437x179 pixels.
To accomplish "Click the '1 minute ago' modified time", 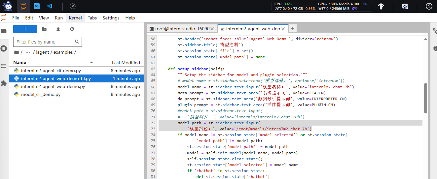I will coord(126,78).
